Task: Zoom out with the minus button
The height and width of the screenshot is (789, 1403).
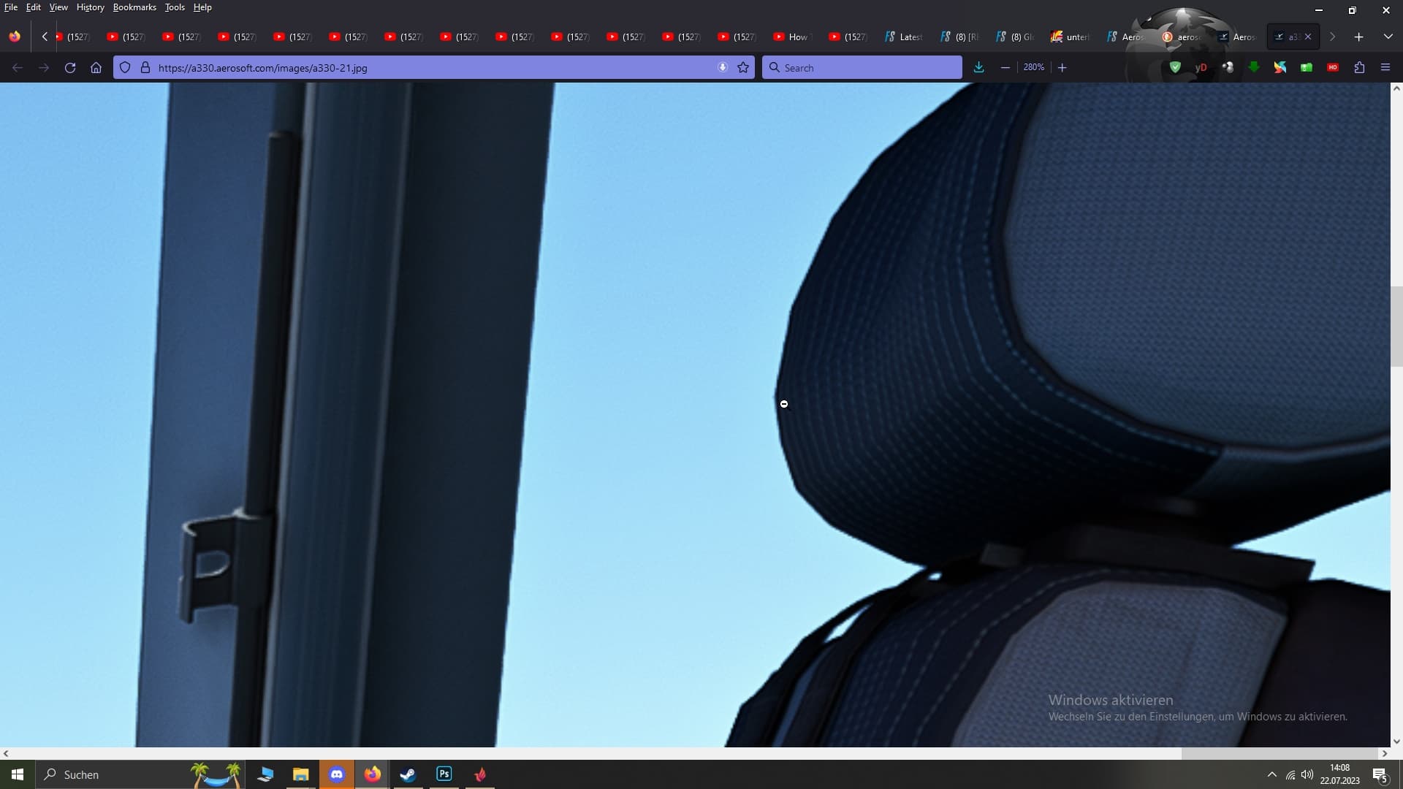Action: [x=1005, y=67]
